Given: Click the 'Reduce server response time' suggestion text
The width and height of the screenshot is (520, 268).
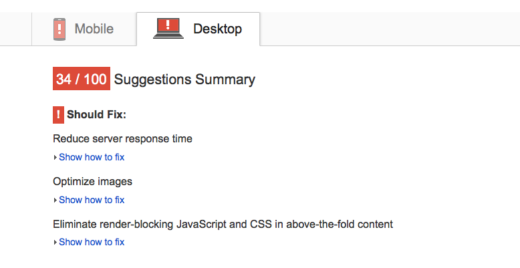Looking at the screenshot, I should tap(122, 139).
